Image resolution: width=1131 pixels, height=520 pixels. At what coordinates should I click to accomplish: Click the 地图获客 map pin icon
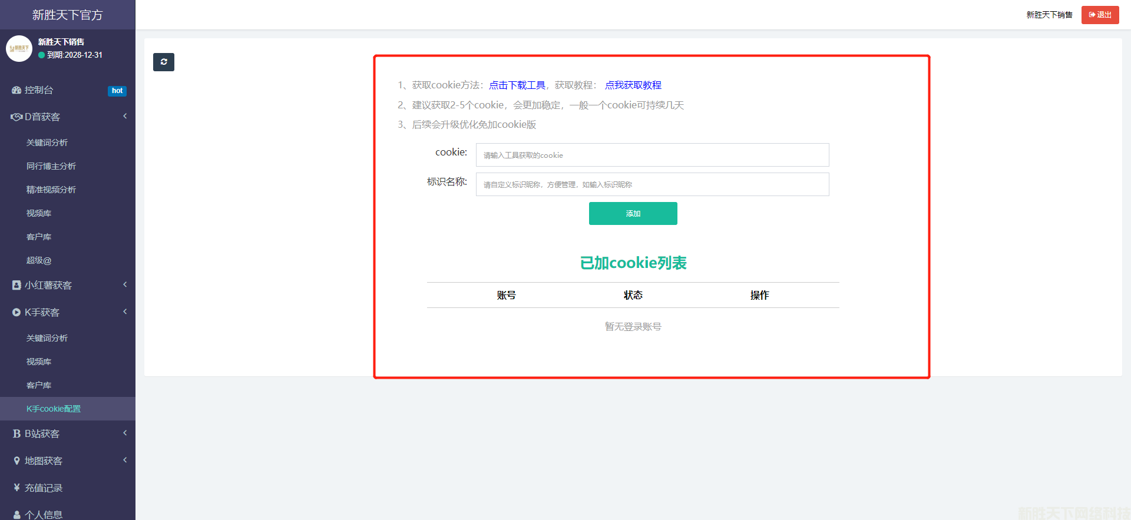coord(16,461)
